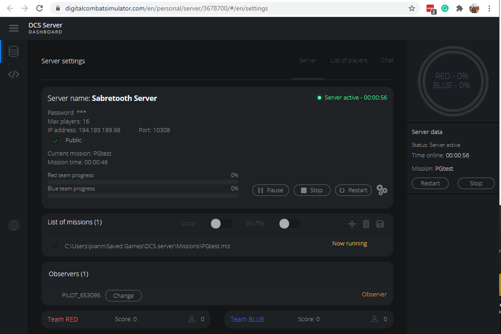View site info via padlock icon
The height and width of the screenshot is (334, 501).
tap(58, 8)
